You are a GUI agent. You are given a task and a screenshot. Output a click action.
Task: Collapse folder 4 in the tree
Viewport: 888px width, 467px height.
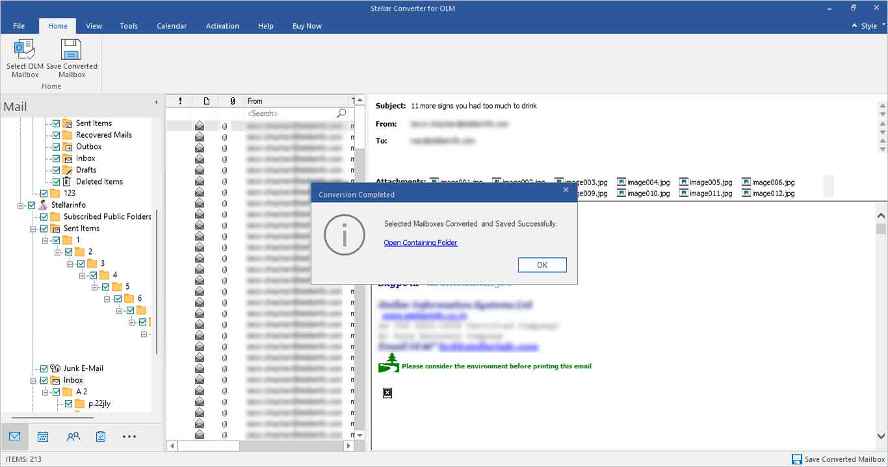tap(83, 275)
